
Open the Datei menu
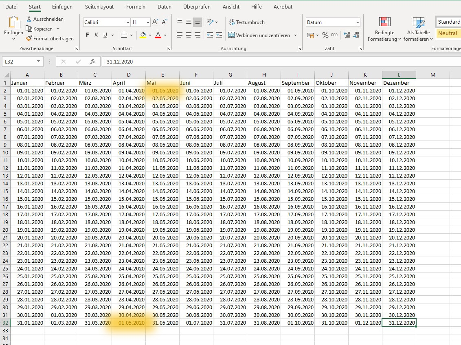click(11, 7)
